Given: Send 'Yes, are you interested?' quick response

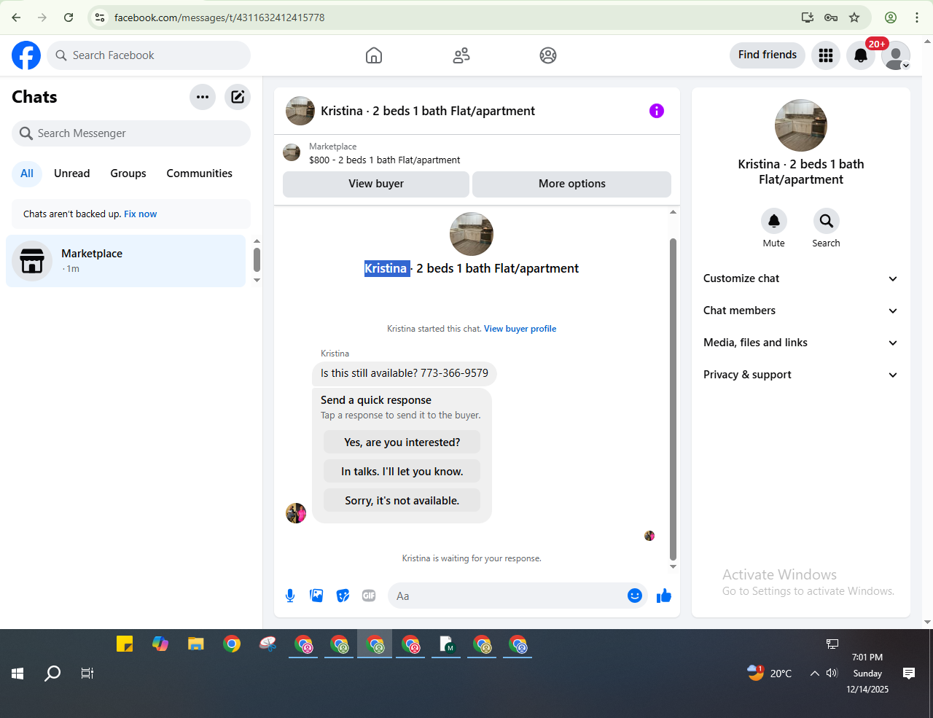Looking at the screenshot, I should (x=402, y=442).
